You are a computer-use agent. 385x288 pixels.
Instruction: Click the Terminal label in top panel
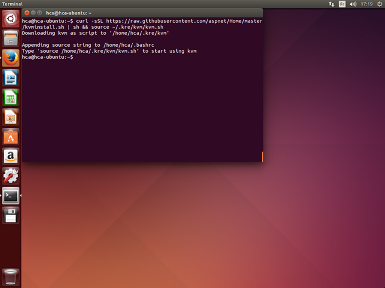12,4
